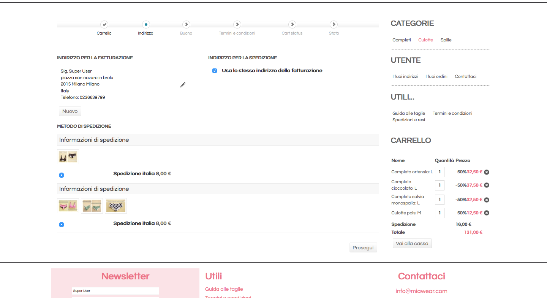Click the Cart status step icon
Image resolution: width=547 pixels, height=298 pixels.
pos(292,24)
